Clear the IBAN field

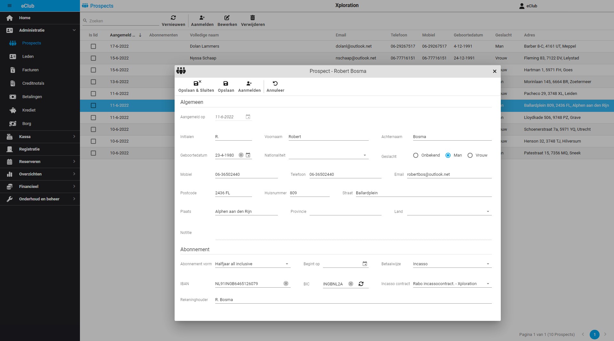click(286, 283)
